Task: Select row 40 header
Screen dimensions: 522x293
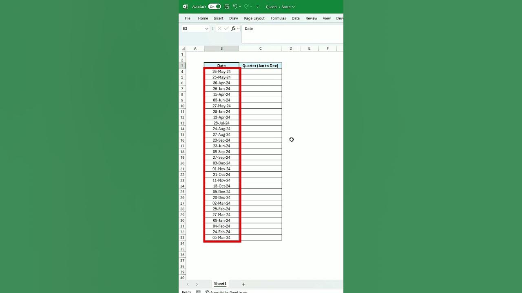Action: 182,278
